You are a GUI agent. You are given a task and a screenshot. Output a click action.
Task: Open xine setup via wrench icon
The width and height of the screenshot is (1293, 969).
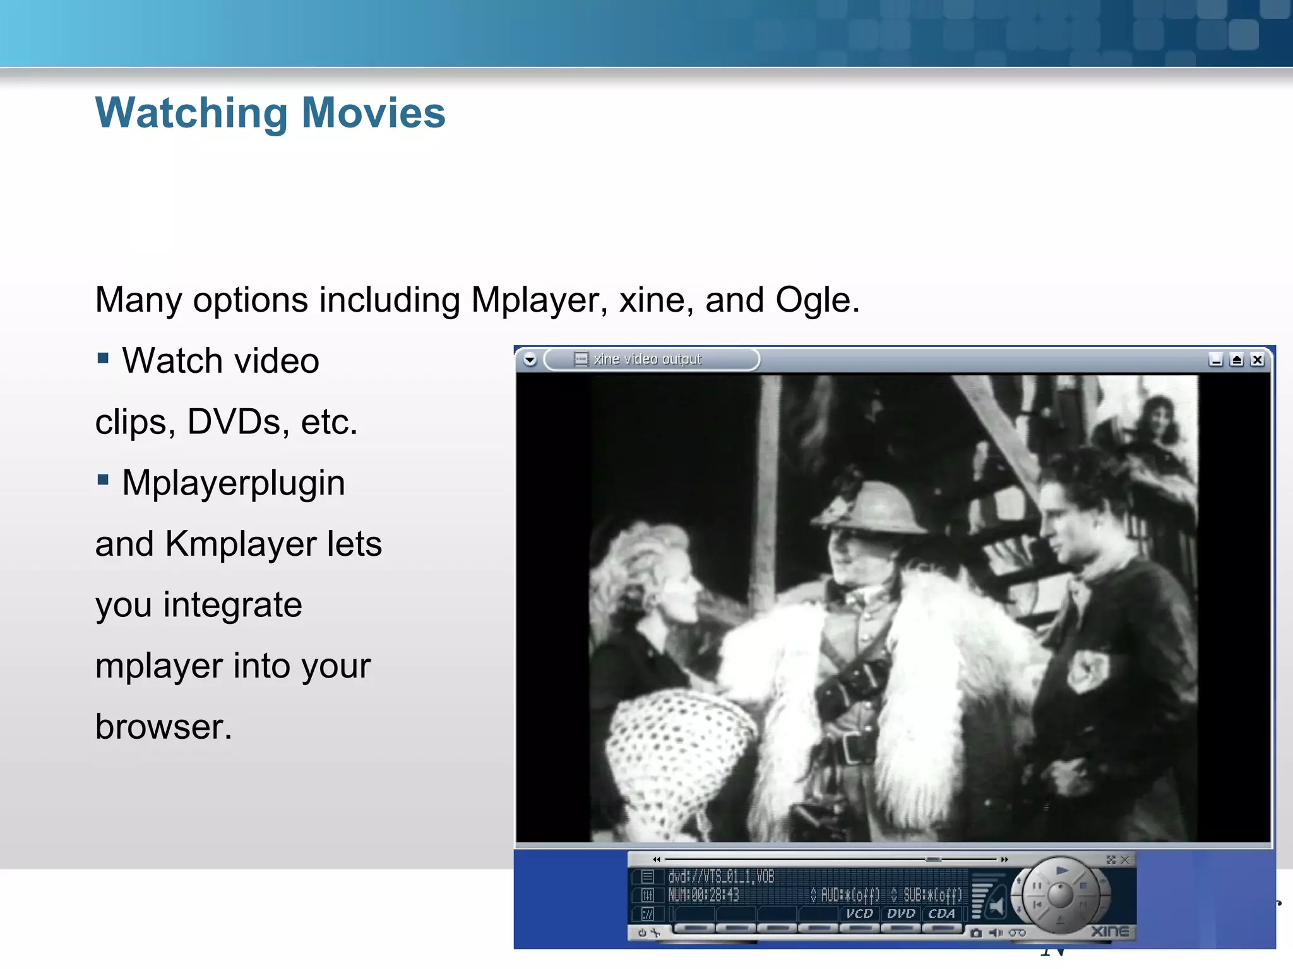656,932
